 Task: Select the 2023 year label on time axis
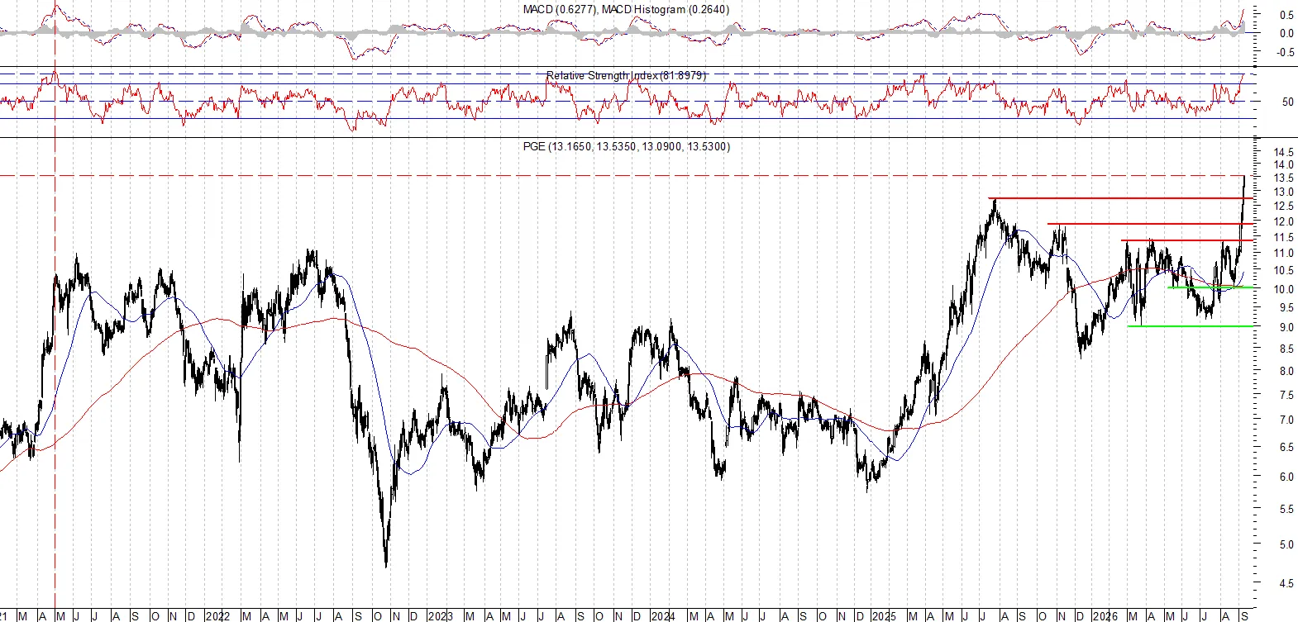(x=440, y=616)
